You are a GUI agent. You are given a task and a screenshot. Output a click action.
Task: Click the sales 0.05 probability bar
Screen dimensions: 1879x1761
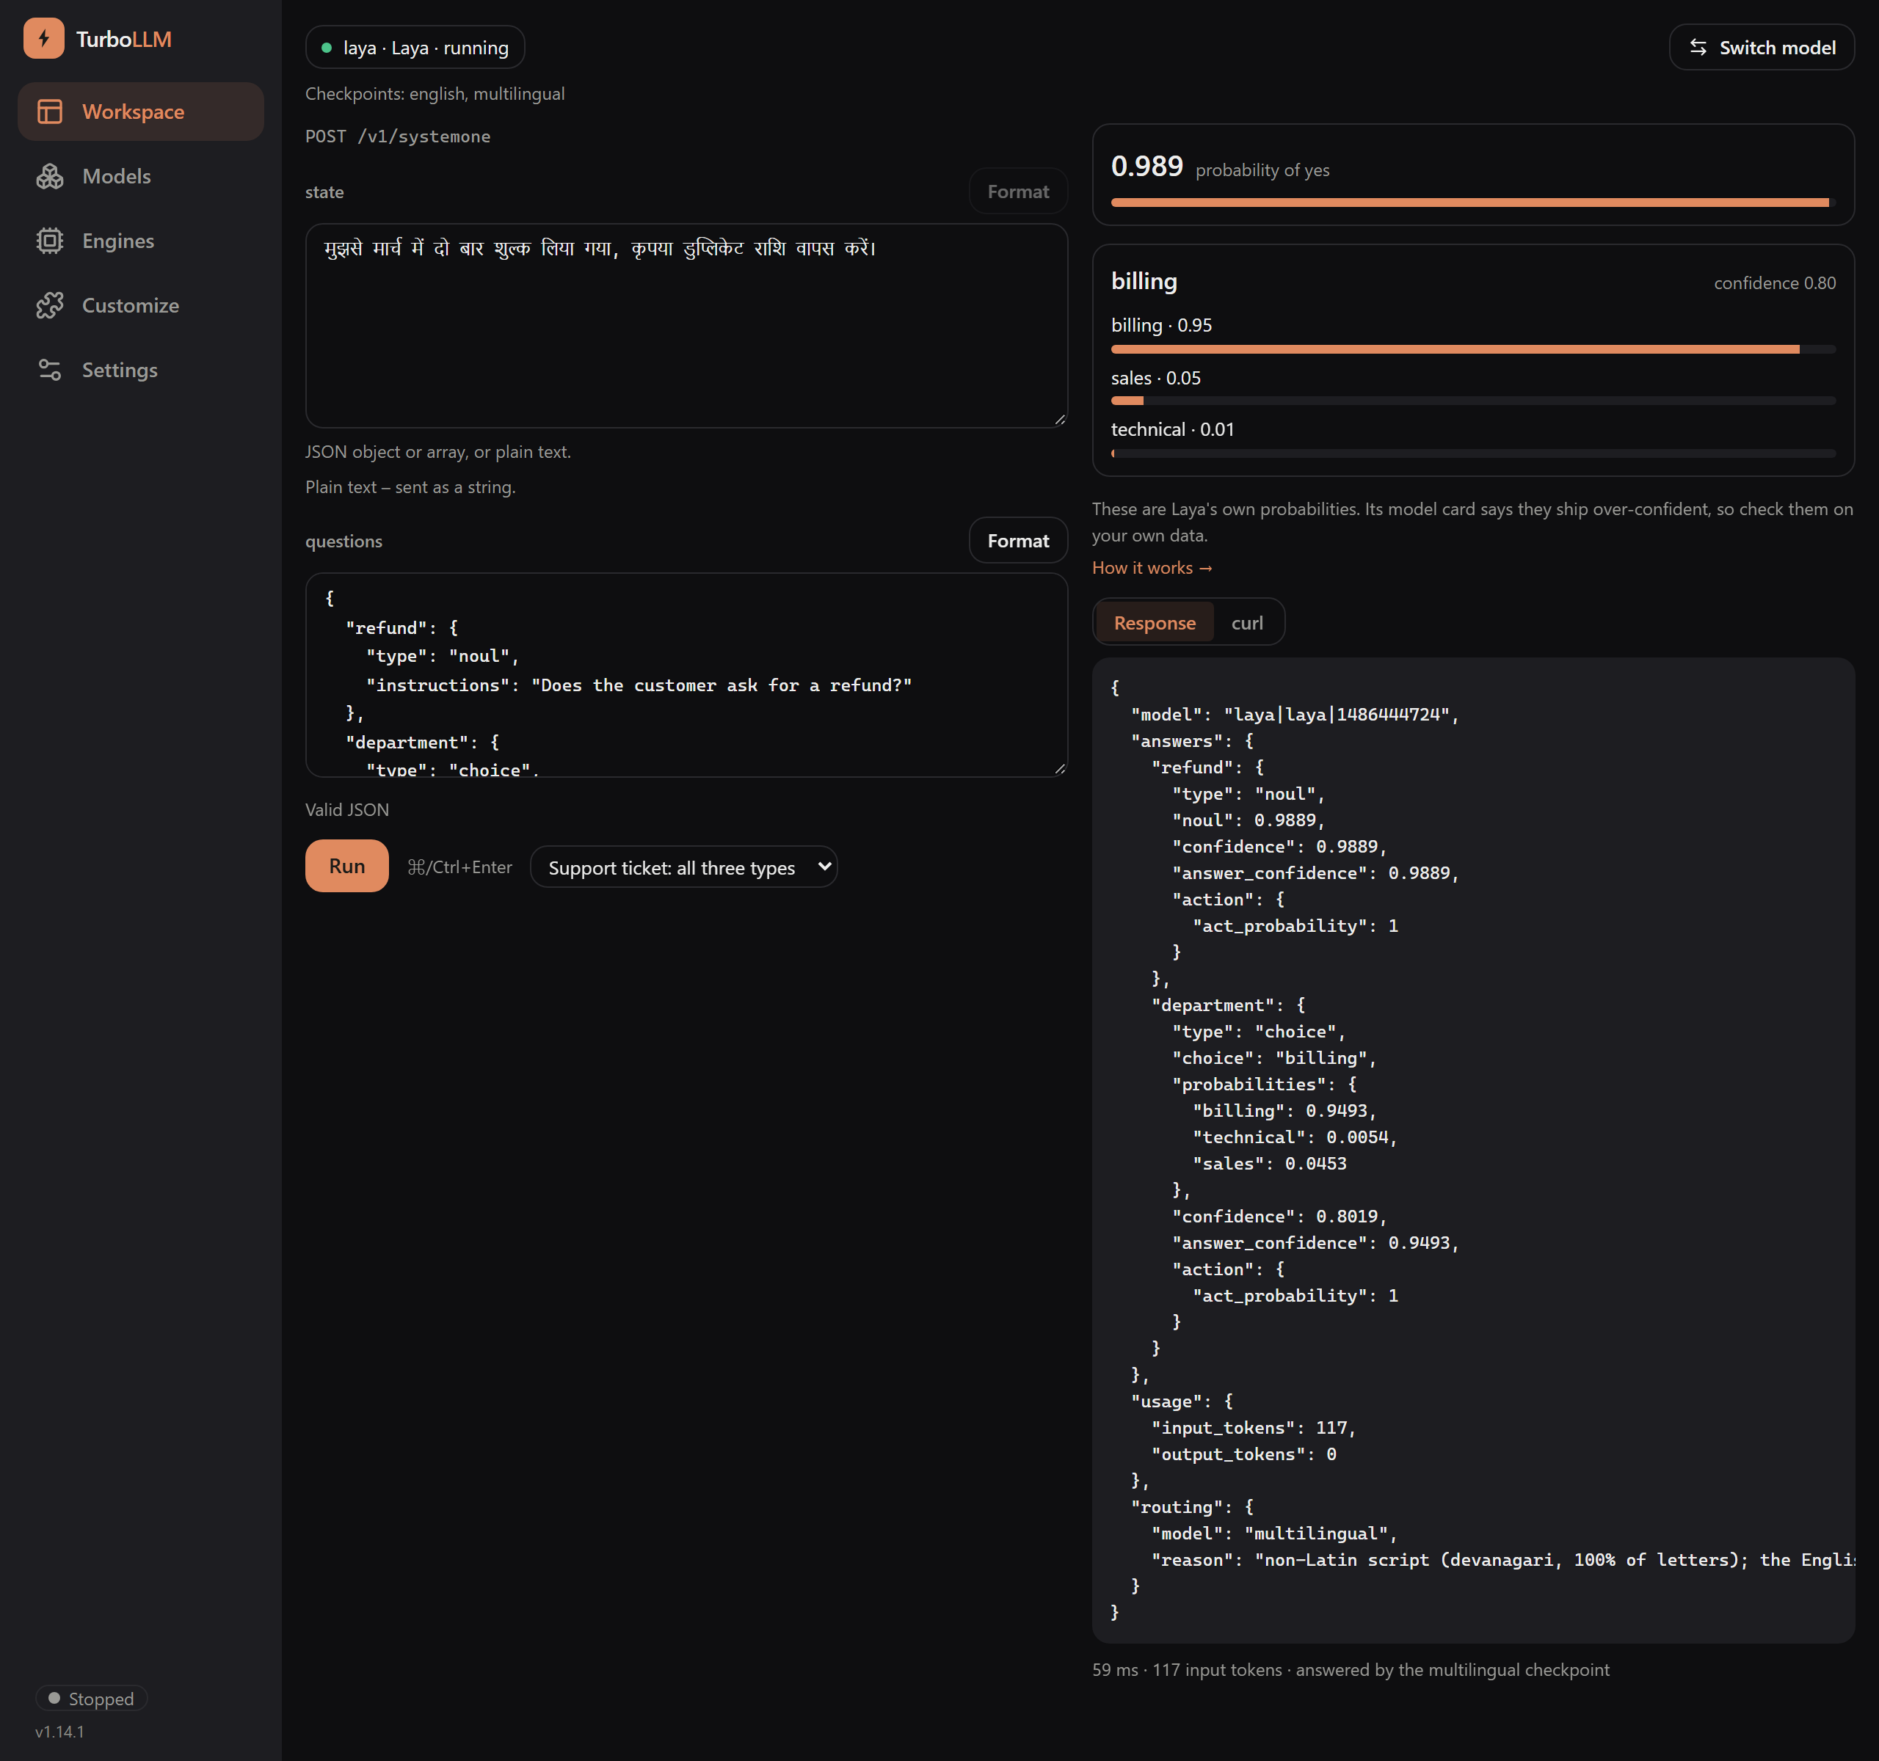pyautogui.click(x=1472, y=401)
